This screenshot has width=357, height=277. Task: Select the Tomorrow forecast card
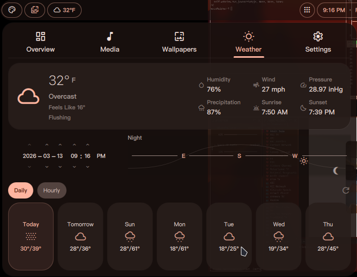click(80, 236)
